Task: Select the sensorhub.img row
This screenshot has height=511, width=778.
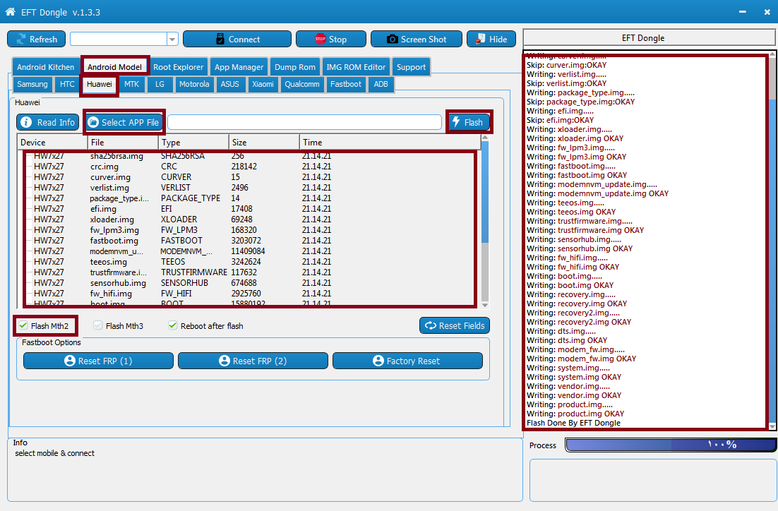Action: [x=250, y=283]
